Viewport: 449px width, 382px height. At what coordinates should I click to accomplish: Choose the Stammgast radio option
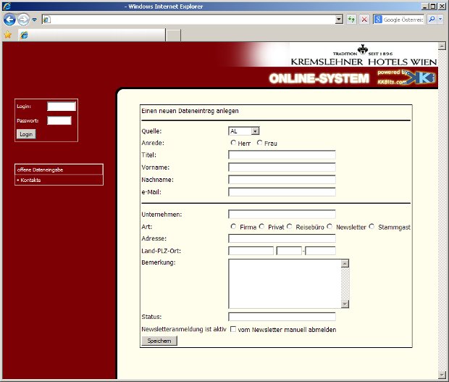372,227
